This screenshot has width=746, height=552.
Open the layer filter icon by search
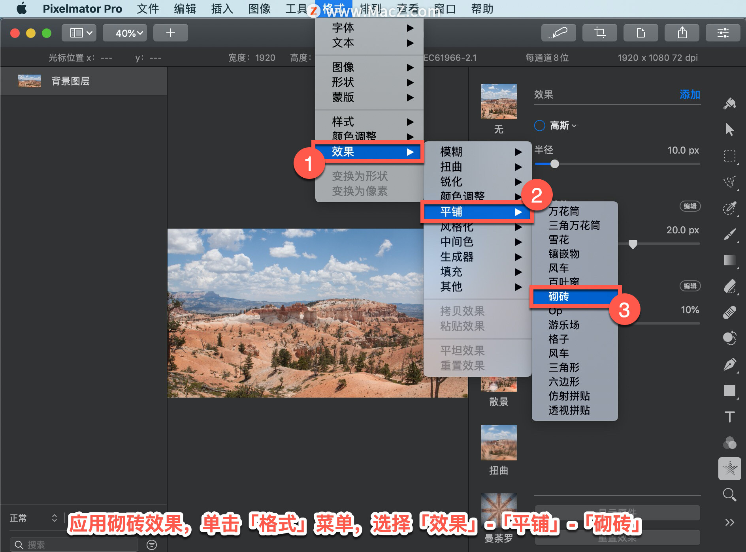point(151,545)
